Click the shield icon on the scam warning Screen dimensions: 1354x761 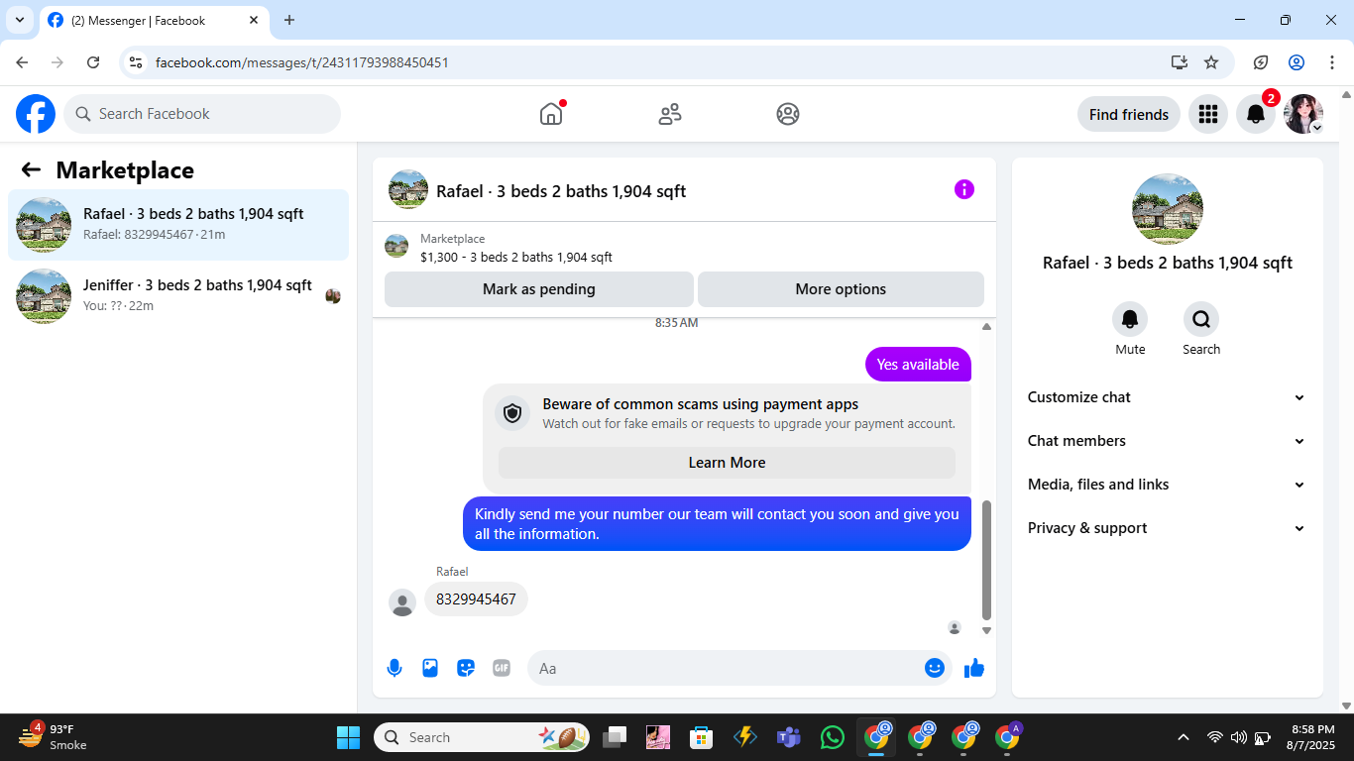click(x=512, y=413)
